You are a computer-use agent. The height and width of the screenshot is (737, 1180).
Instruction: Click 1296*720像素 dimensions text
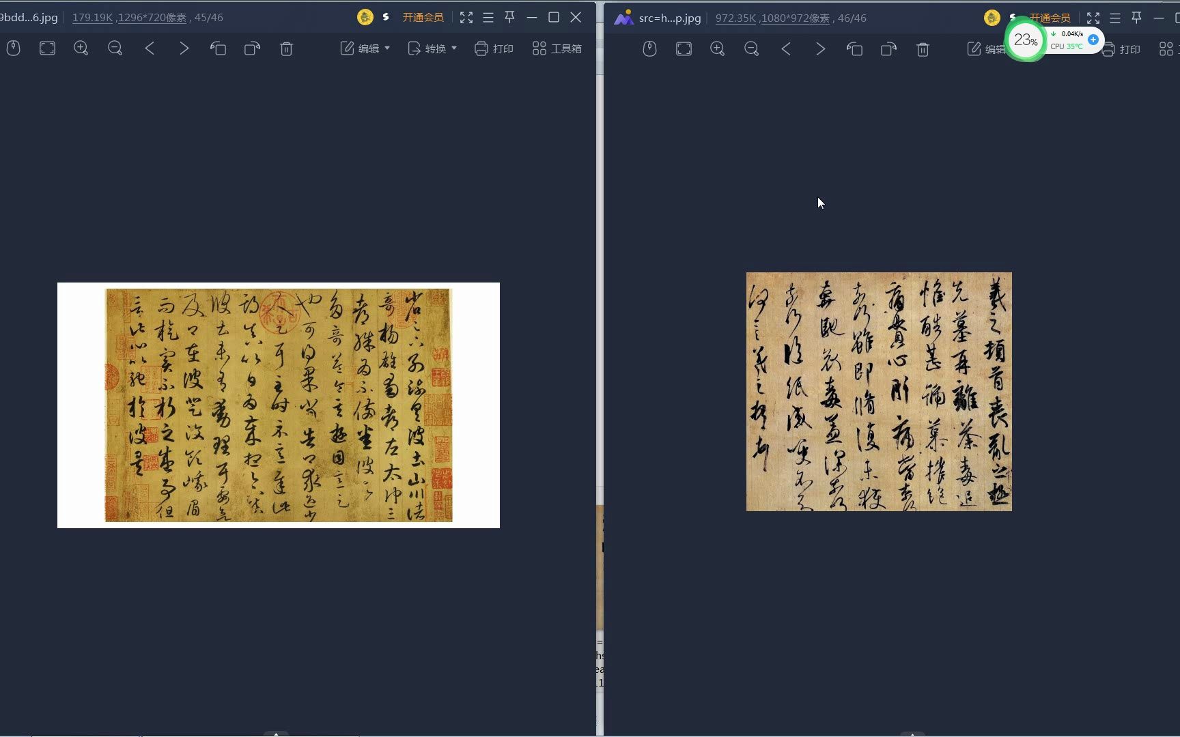pos(152,18)
